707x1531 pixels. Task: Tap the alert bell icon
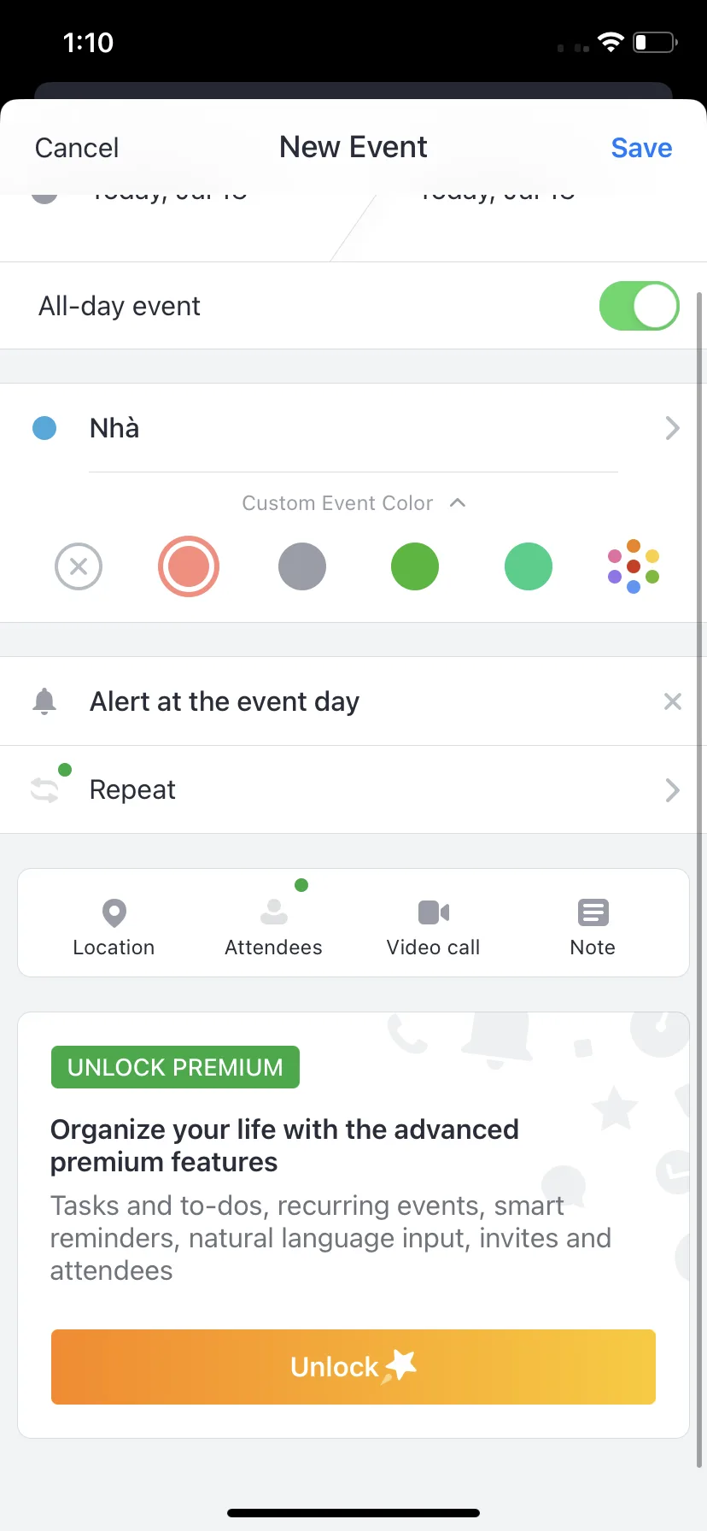tap(44, 701)
